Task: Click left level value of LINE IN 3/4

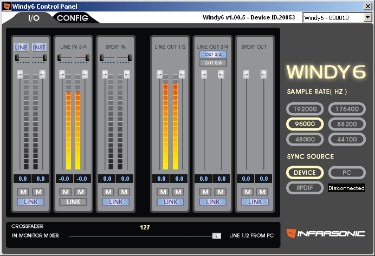Action: point(64,179)
